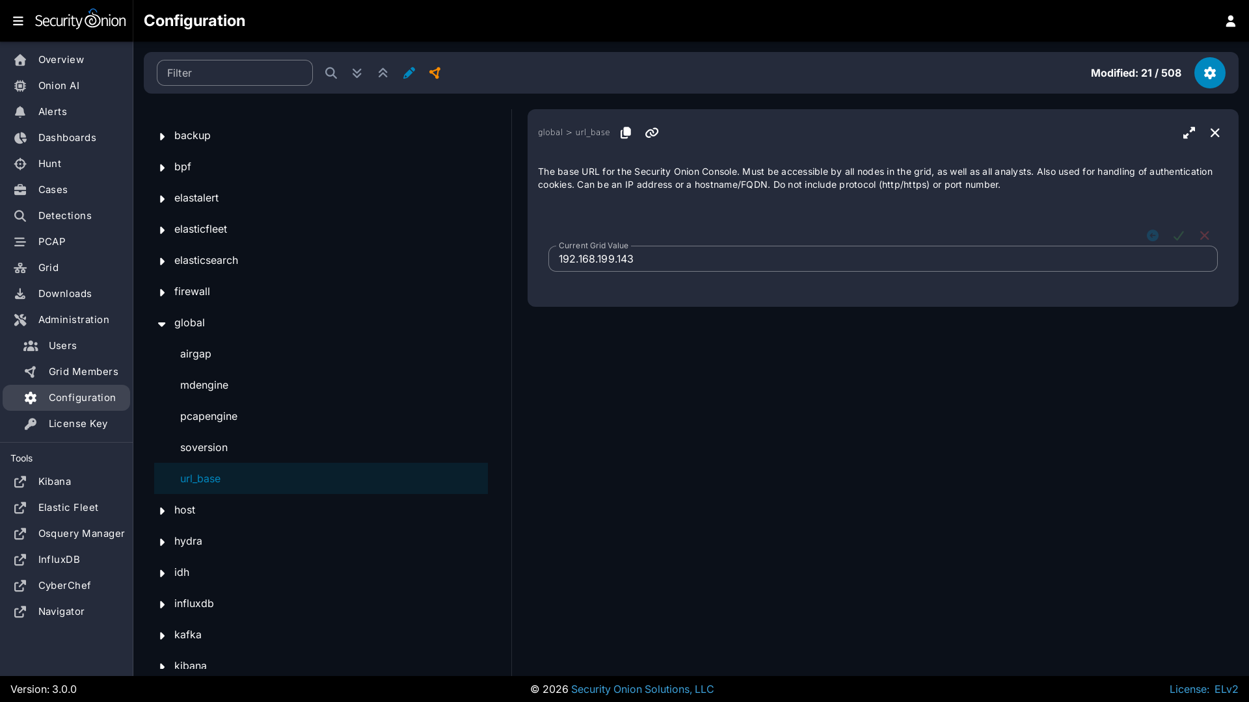Open the user account icon
This screenshot has height=702, width=1249.
point(1230,21)
